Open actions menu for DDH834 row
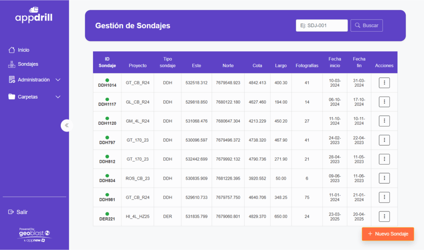Image resolution: width=424 pixels, height=250 pixels. 384,178
